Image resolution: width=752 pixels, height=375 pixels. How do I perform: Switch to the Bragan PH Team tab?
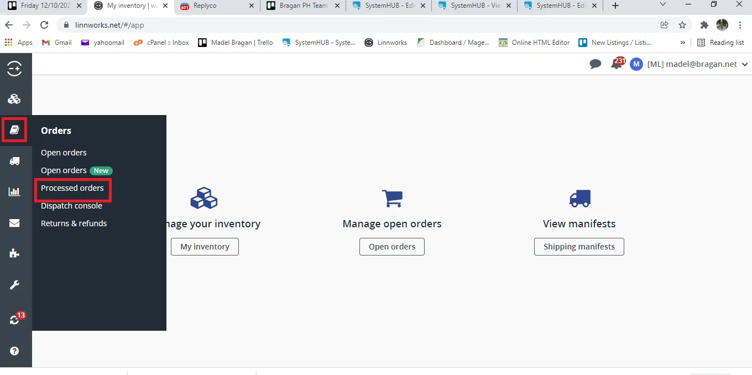(x=303, y=6)
